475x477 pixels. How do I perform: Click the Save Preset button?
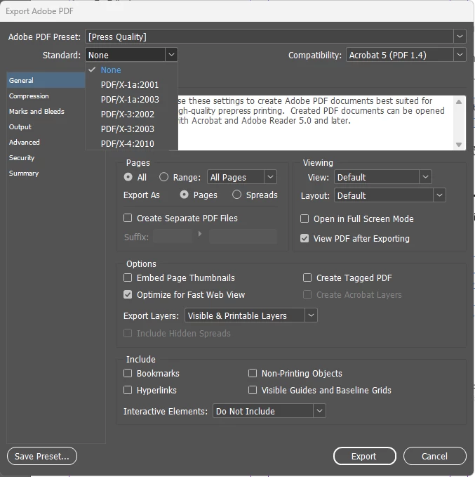42,456
